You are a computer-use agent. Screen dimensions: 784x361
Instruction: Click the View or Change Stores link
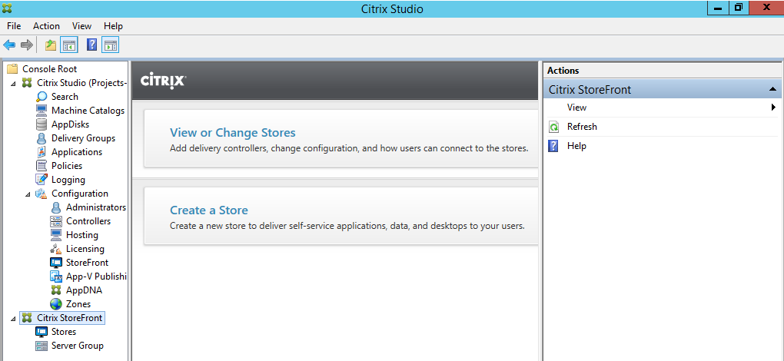(x=232, y=133)
